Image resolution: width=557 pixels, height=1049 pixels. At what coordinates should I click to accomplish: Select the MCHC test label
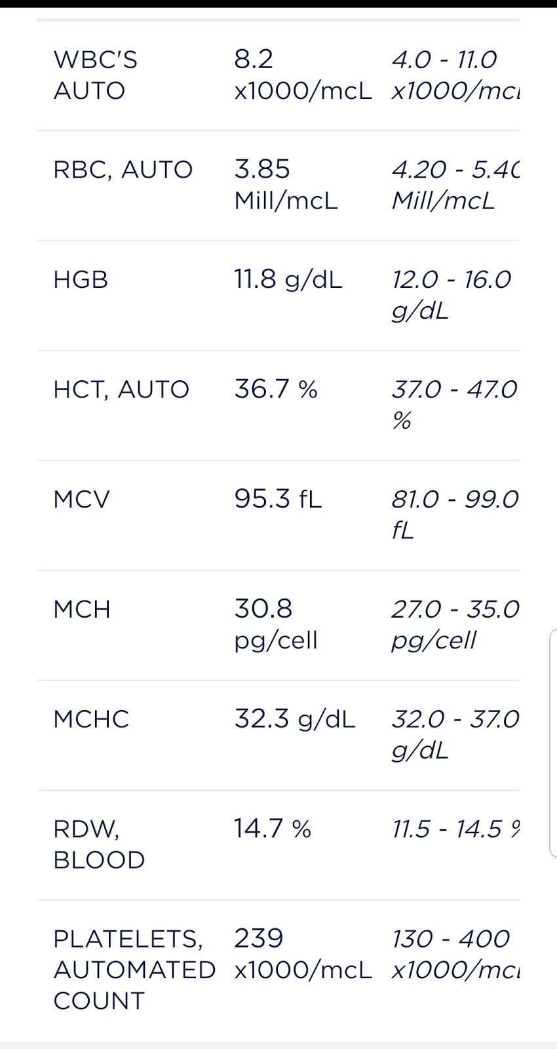click(92, 719)
